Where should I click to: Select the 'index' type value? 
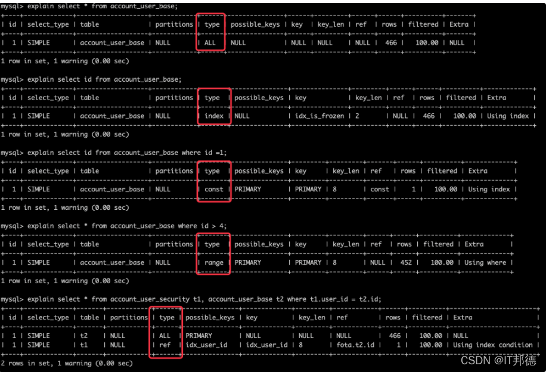pyautogui.click(x=214, y=116)
